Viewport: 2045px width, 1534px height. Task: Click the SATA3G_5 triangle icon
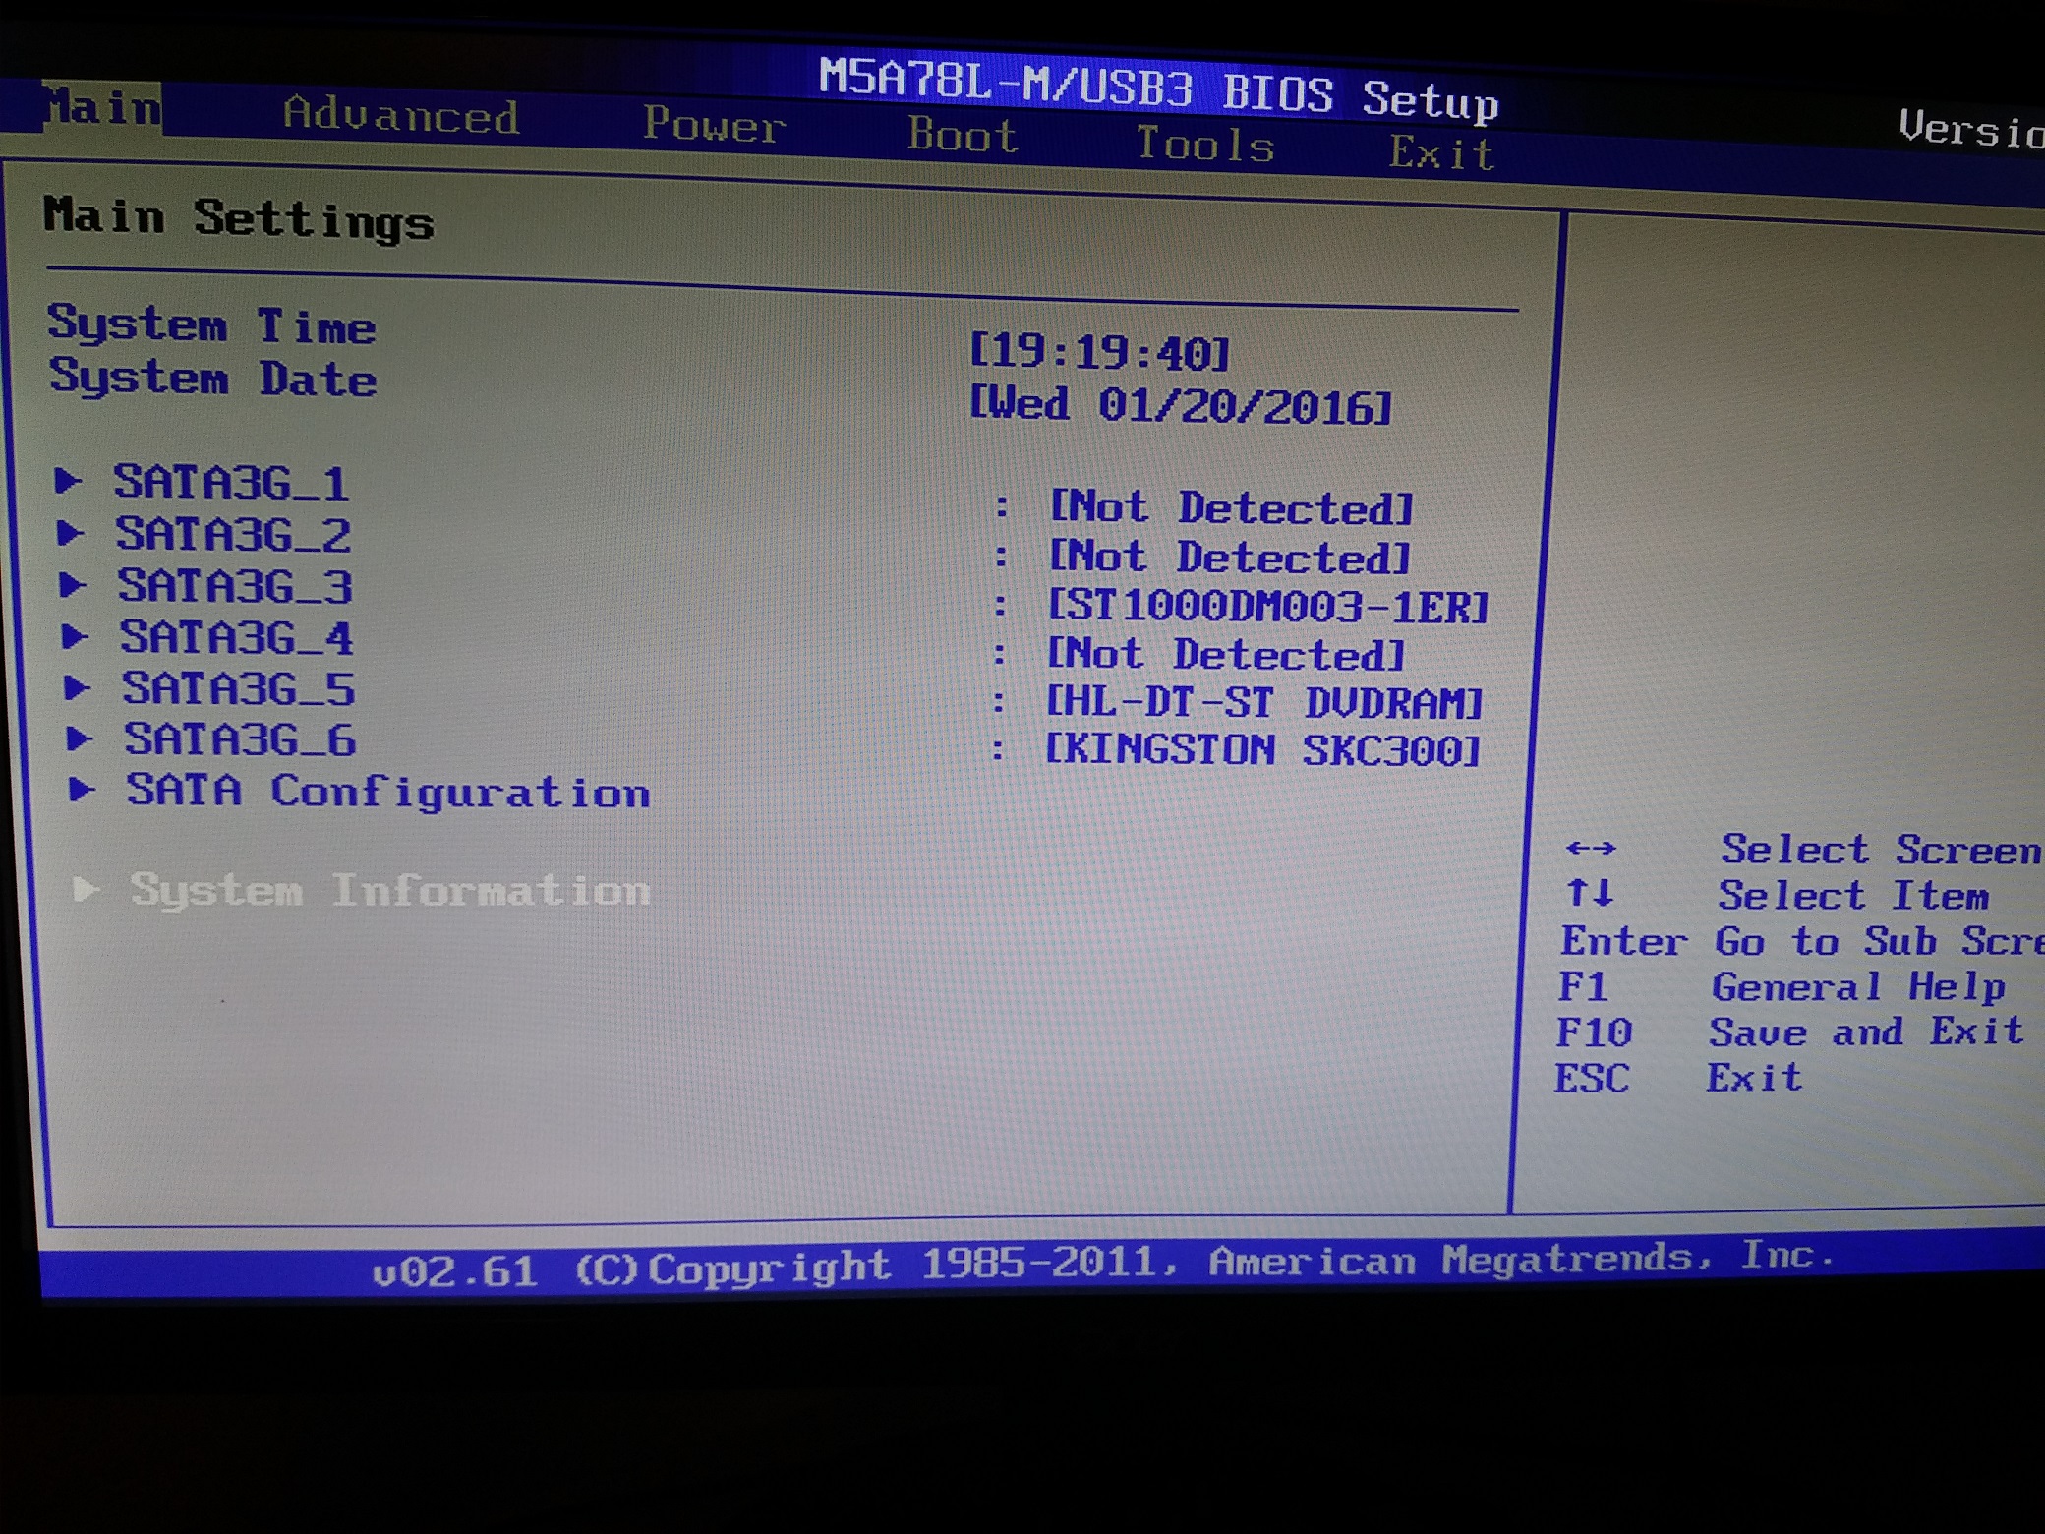77,687
